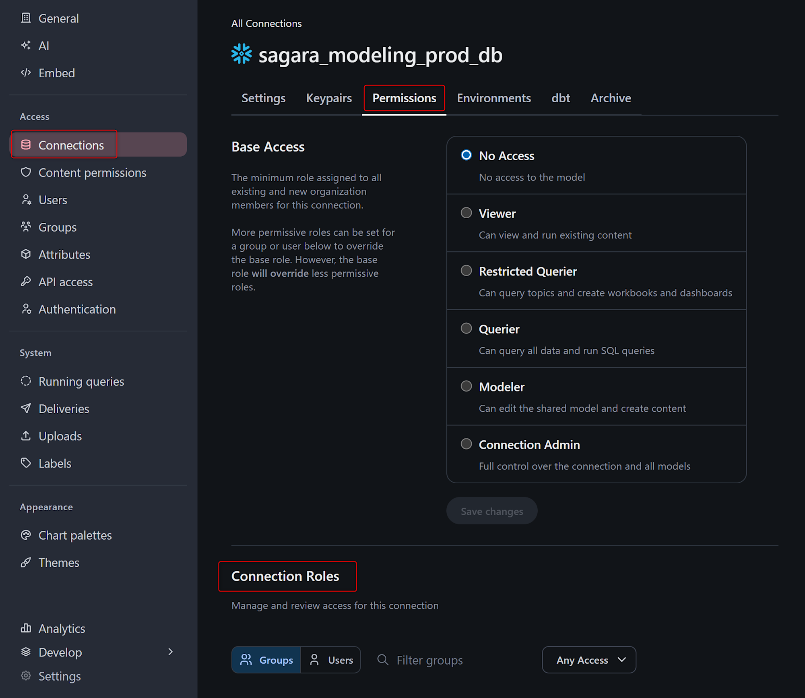Open the Any Access dropdown
Image resolution: width=805 pixels, height=698 pixels.
click(589, 660)
